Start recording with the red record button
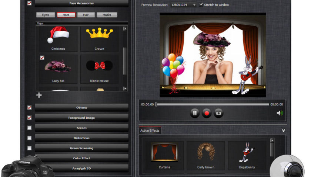This screenshot has width=311, height=177. click(207, 113)
